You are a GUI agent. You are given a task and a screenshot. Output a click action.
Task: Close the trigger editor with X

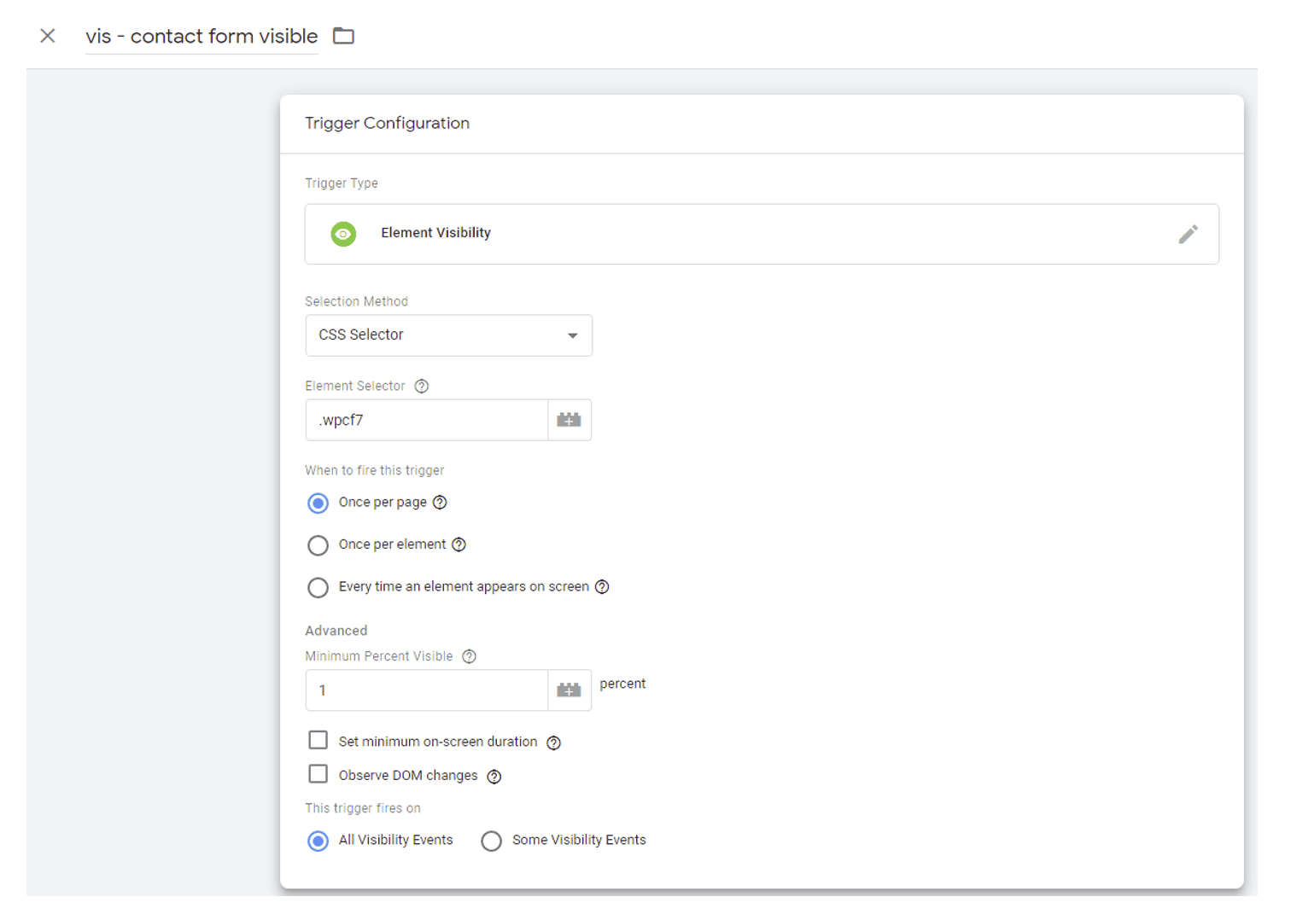(48, 36)
